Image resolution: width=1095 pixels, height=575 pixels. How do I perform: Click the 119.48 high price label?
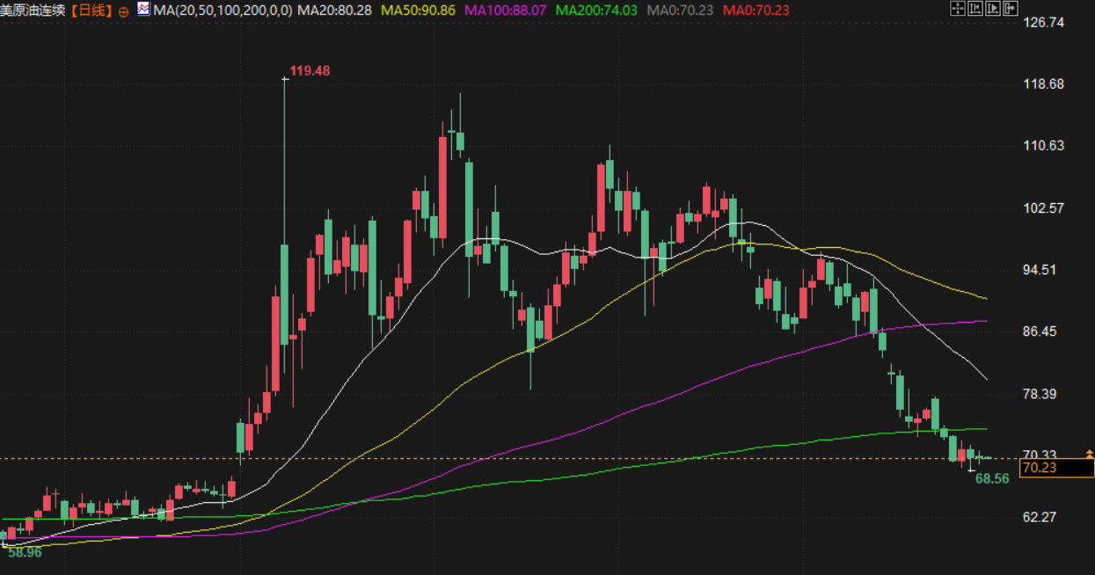310,71
